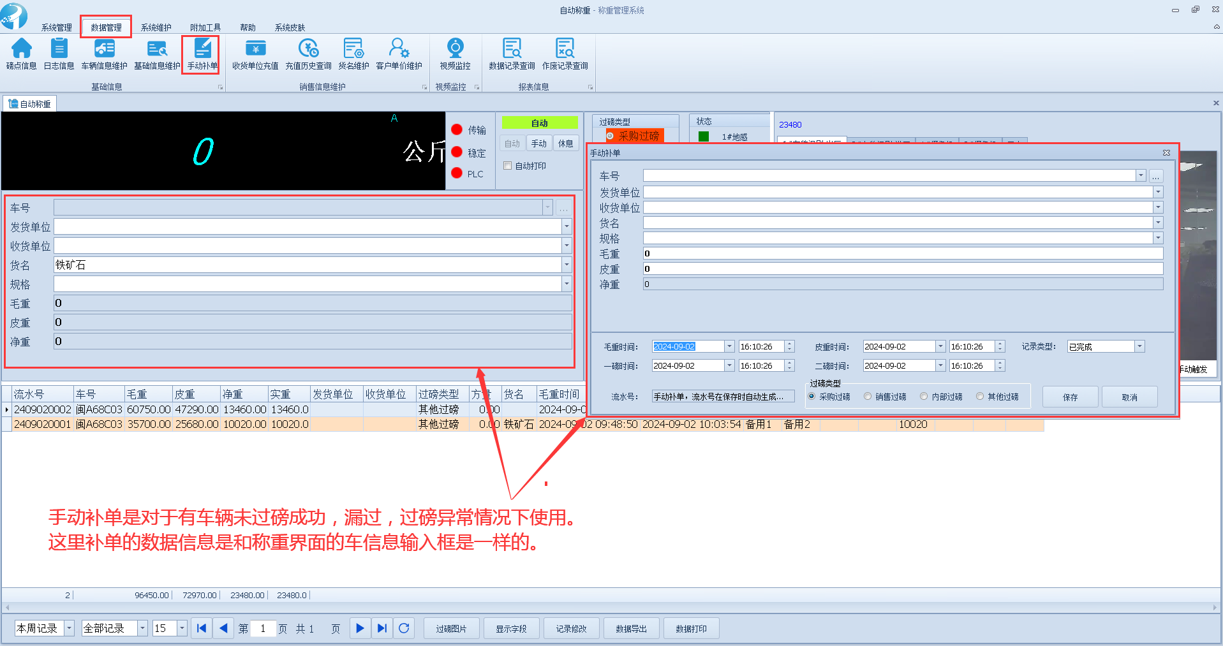This screenshot has height=646, width=1223.
Task: Click the 数据记录查询 report icon
Action: (x=512, y=50)
